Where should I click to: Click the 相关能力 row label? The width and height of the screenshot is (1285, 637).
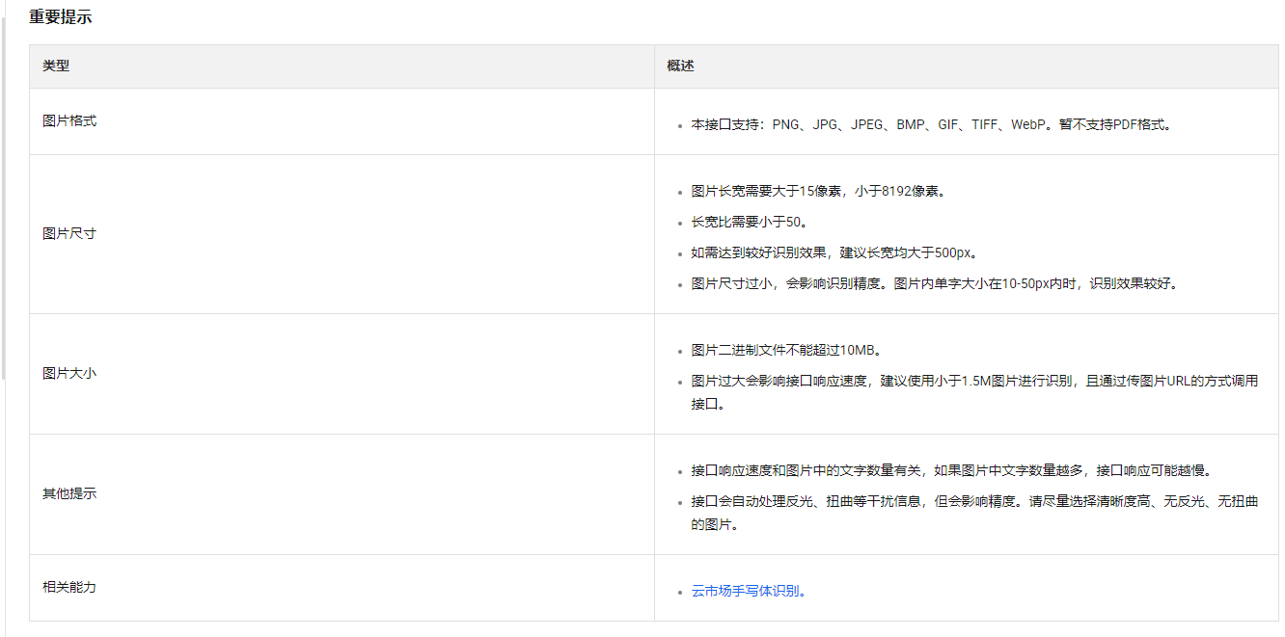pos(69,588)
